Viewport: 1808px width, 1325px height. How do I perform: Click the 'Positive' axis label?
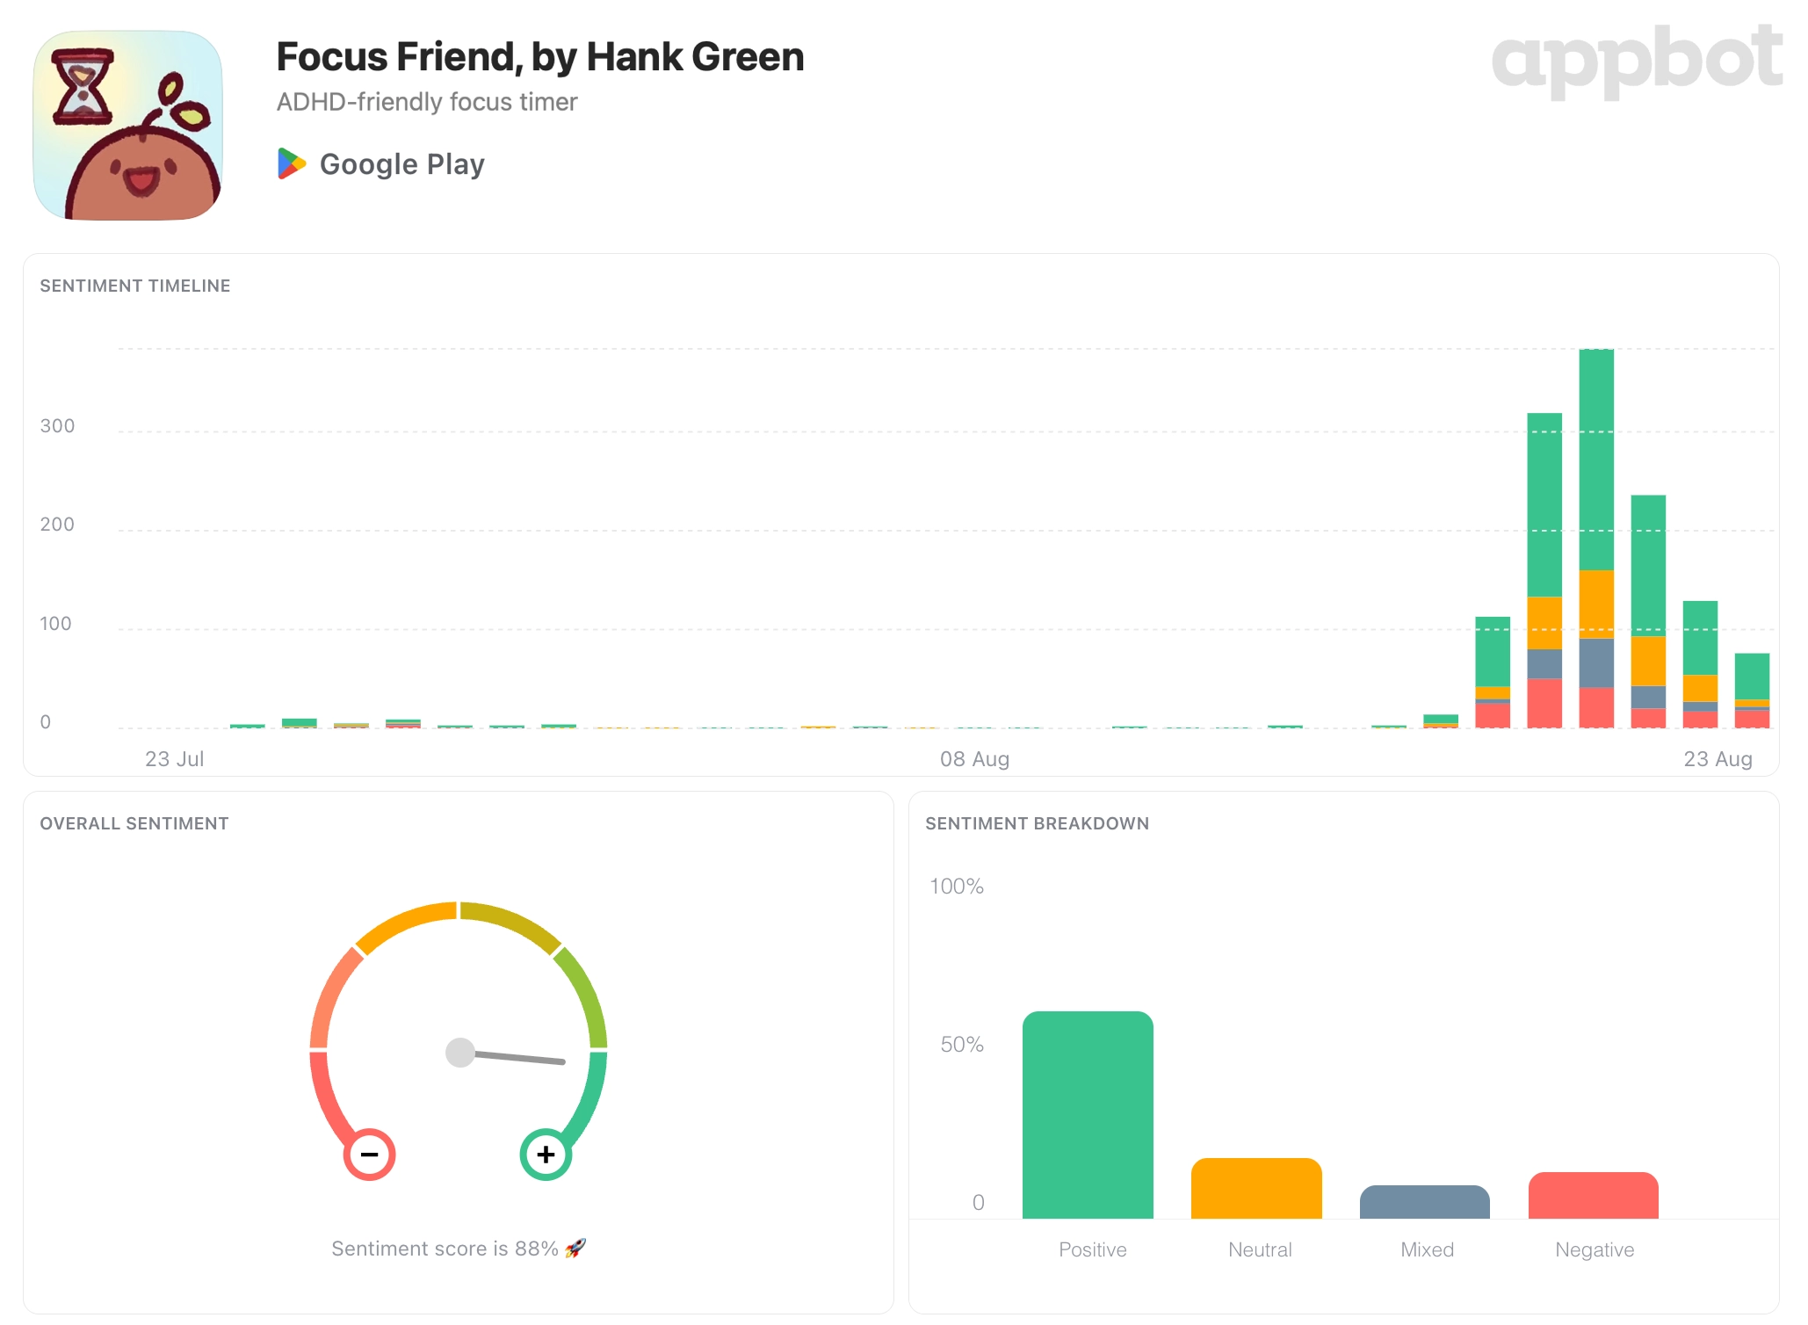tap(1092, 1249)
